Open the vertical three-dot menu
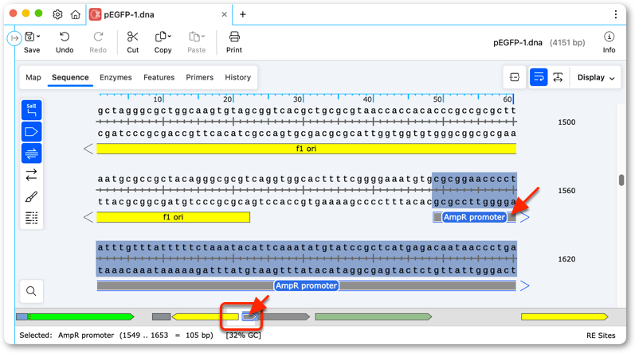Image resolution: width=635 pixels, height=353 pixels. click(x=616, y=14)
